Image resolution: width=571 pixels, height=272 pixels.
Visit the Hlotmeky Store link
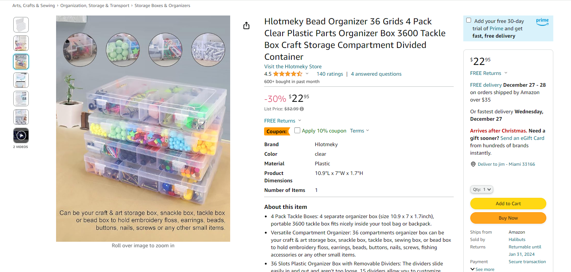tap(293, 66)
